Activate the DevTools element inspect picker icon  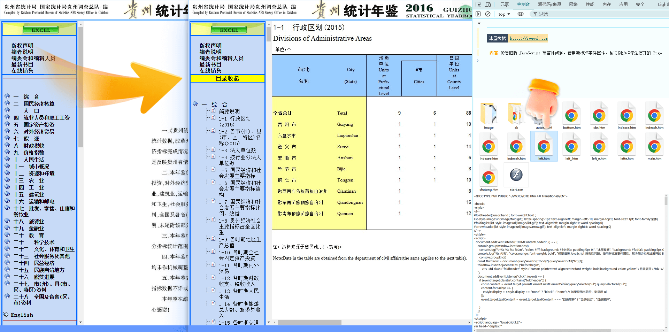[x=478, y=5]
